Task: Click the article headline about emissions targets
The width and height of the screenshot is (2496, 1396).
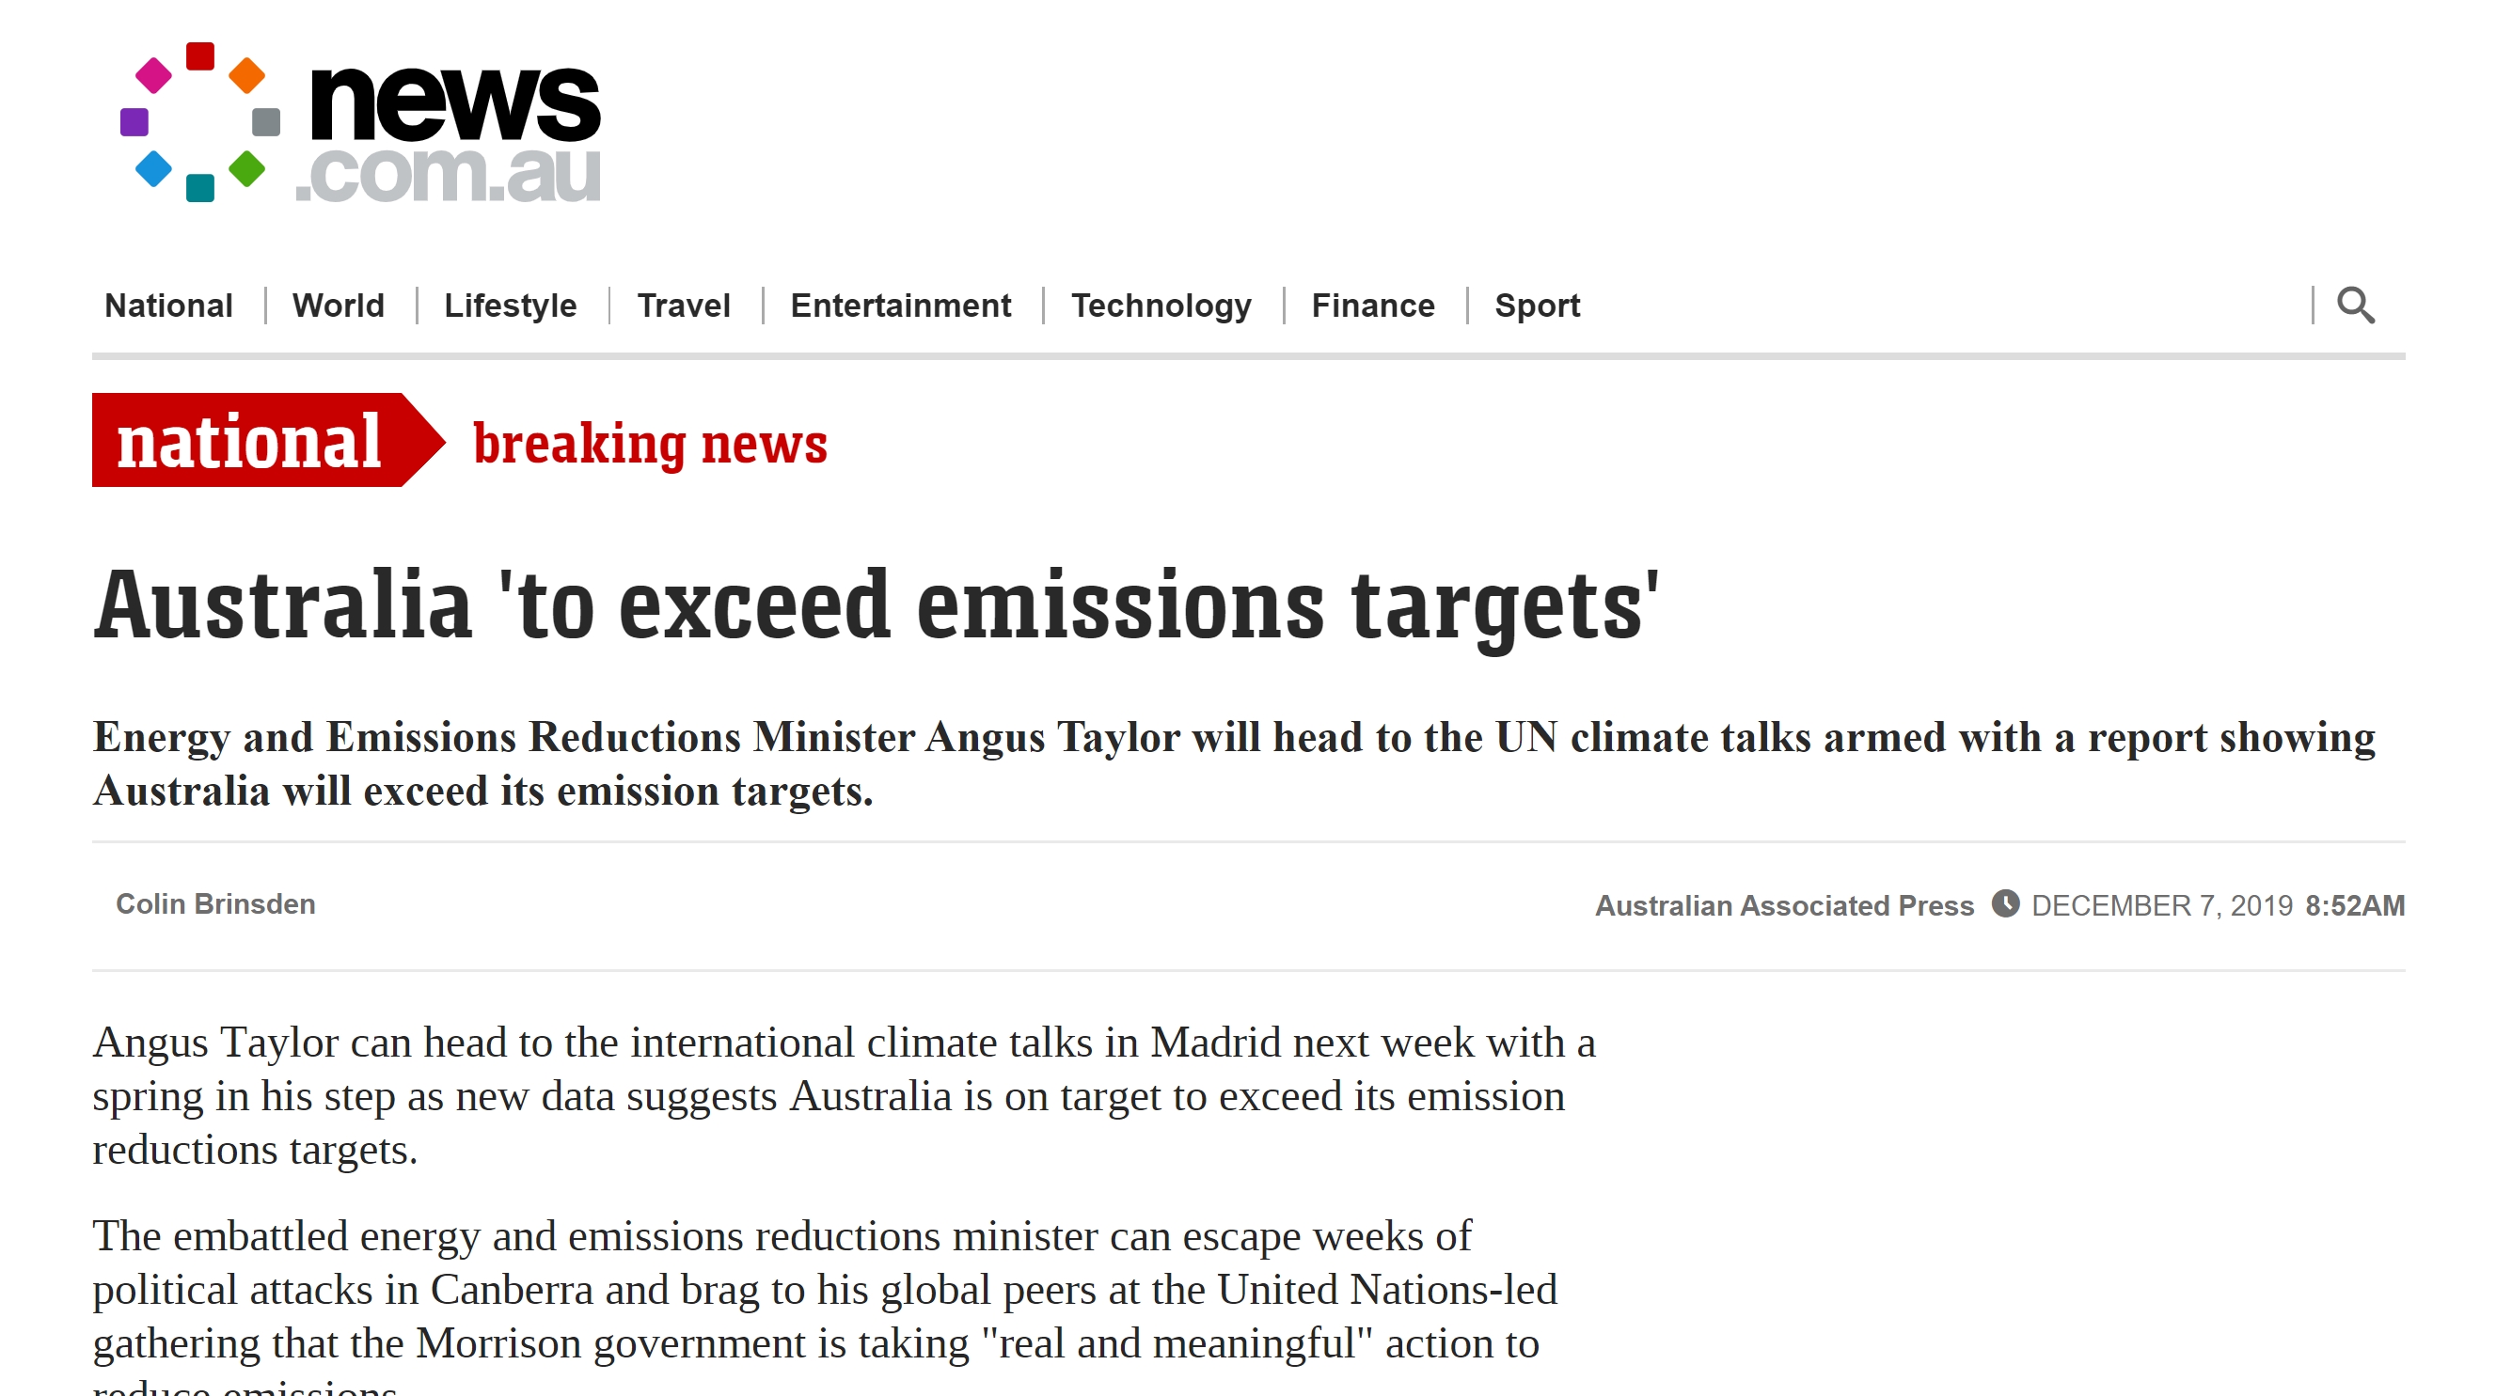Action: 876,605
